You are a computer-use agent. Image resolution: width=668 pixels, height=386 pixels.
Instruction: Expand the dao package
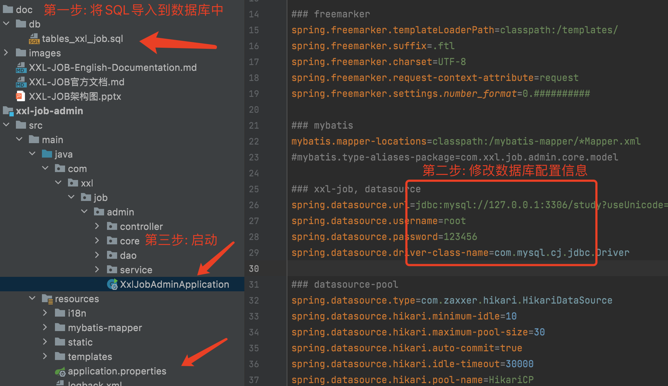(97, 255)
